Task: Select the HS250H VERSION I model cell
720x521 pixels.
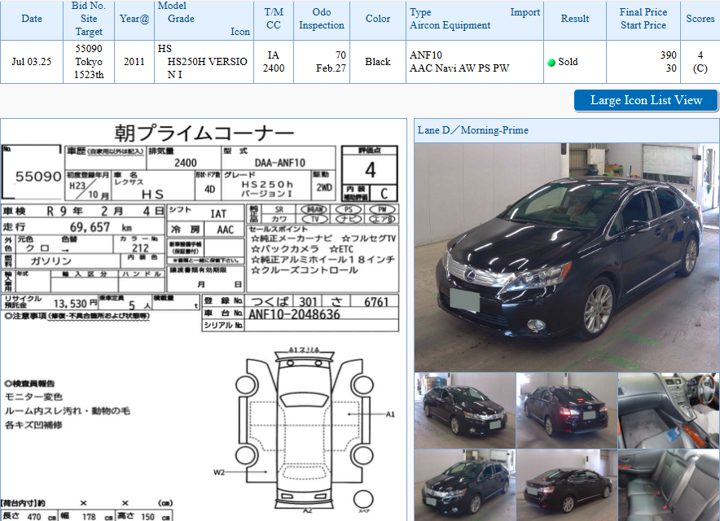Action: (204, 62)
